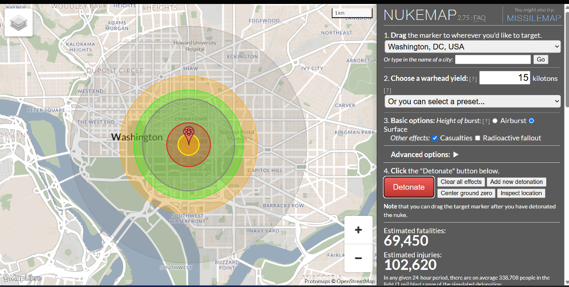Visit the MISSILEMAP link

point(534,18)
